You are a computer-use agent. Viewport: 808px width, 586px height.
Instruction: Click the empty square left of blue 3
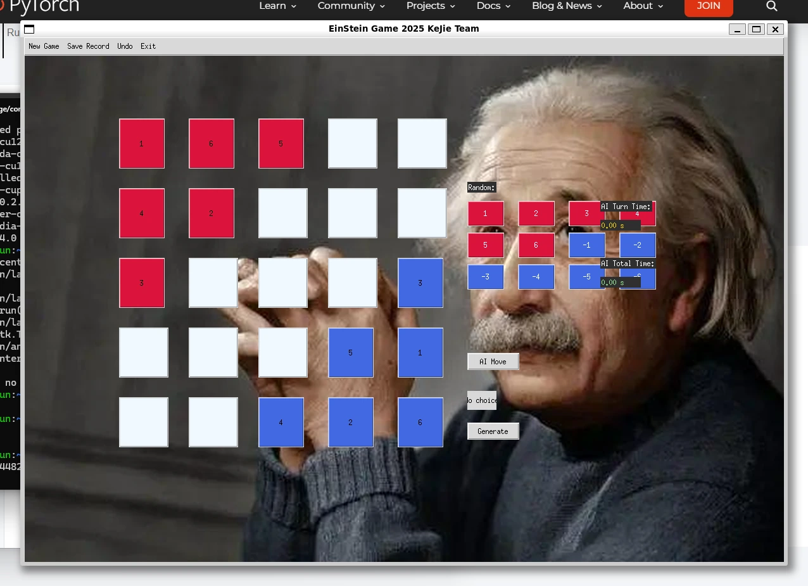[353, 283]
